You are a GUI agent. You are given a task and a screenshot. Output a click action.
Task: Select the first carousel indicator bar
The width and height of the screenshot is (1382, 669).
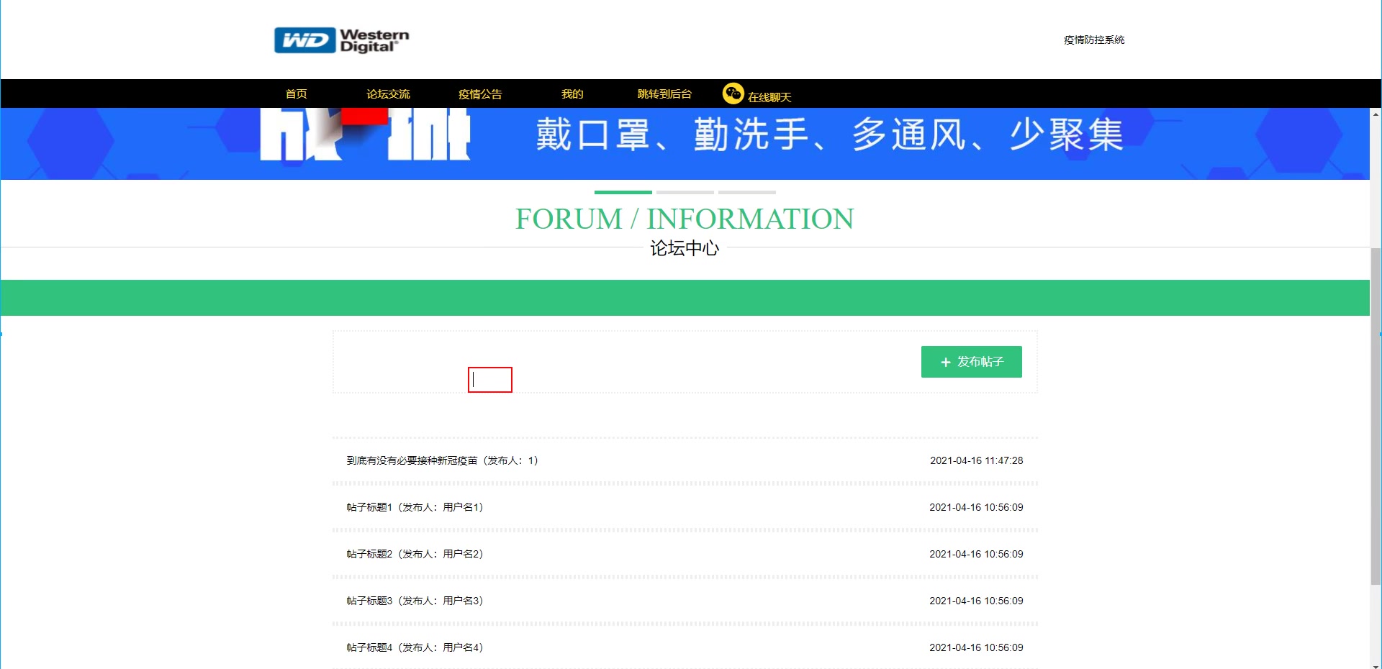point(623,192)
